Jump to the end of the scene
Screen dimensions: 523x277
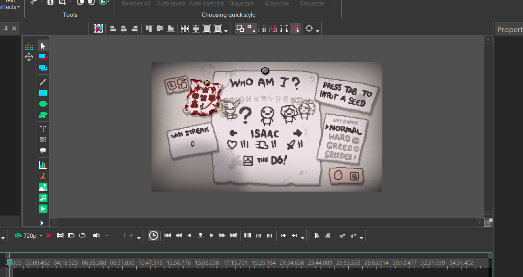click(x=233, y=235)
